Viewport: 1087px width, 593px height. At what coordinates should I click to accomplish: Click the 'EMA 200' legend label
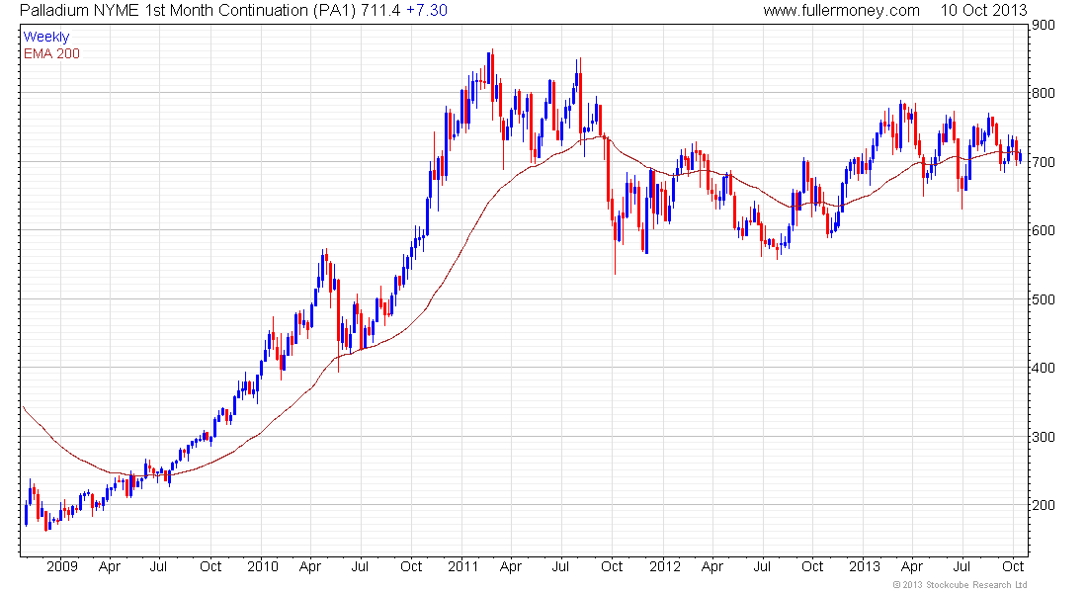pos(52,54)
